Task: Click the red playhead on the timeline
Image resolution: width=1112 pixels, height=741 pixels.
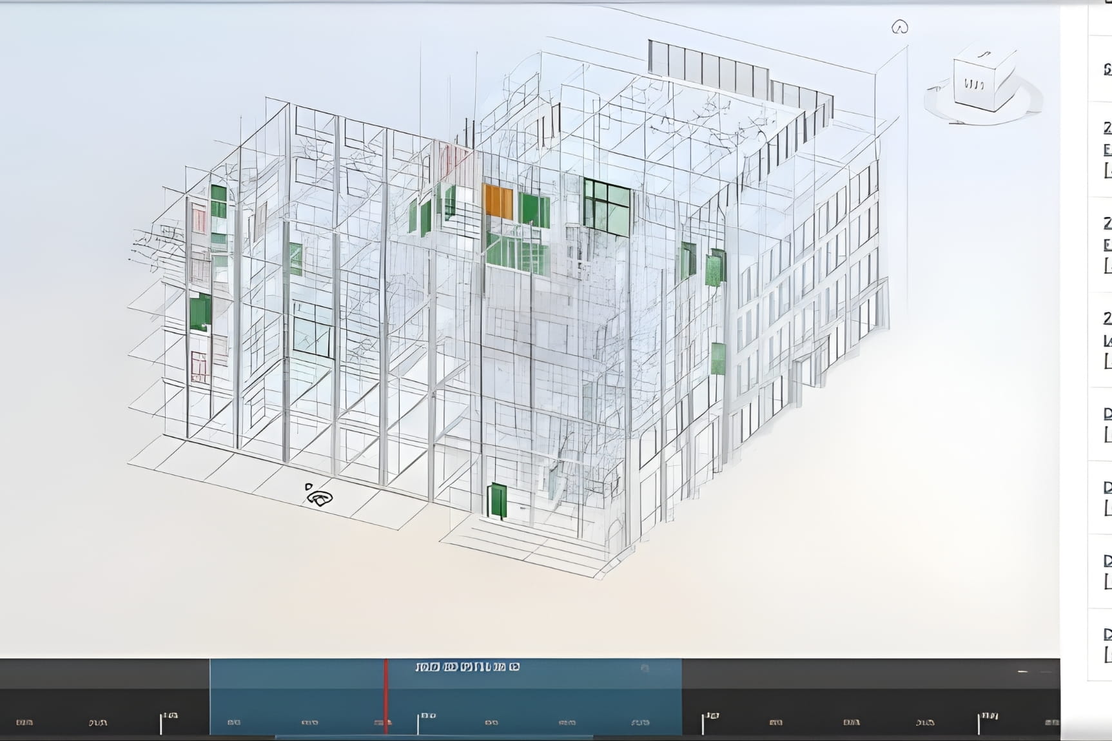Action: tap(386, 696)
